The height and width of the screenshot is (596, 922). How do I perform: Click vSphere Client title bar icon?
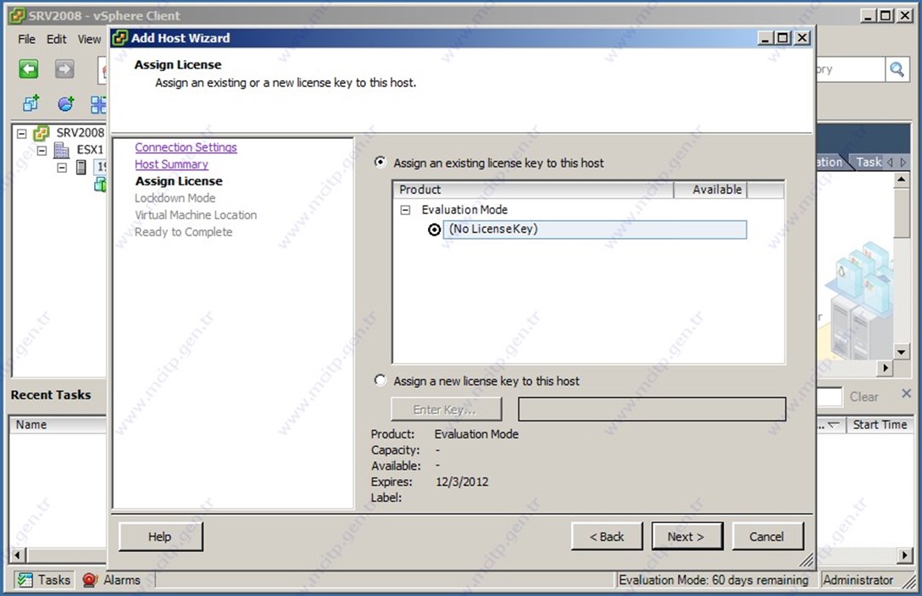(17, 16)
